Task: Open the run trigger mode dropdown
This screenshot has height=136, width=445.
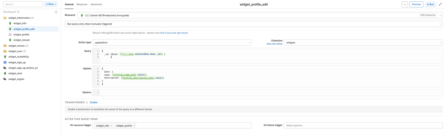Action: 254,24
